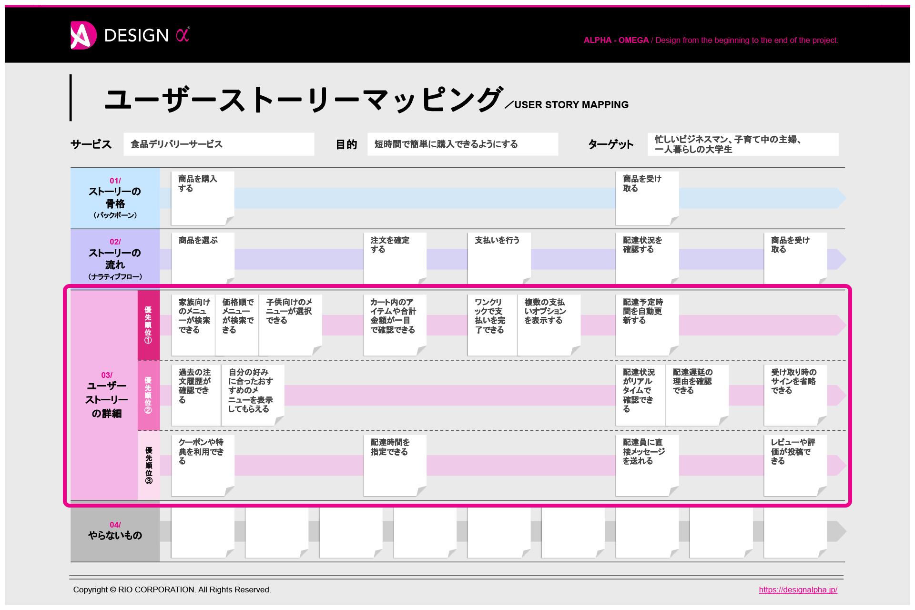The height and width of the screenshot is (610, 915).
Task: Click the 04/ やらないもの row header
Action: click(x=115, y=531)
